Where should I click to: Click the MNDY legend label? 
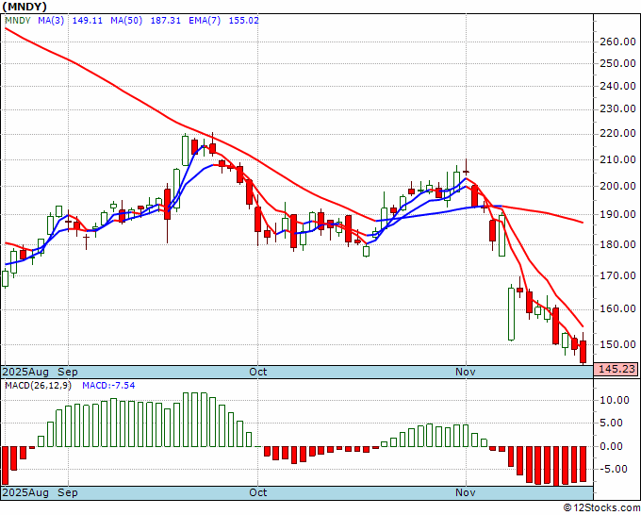(x=18, y=21)
